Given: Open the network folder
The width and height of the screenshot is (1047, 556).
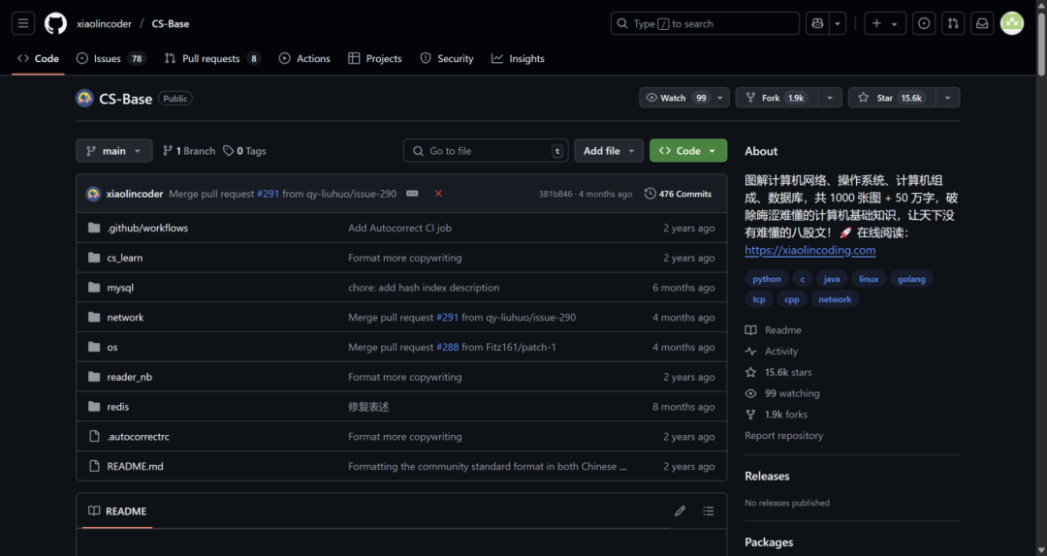Looking at the screenshot, I should tap(125, 317).
